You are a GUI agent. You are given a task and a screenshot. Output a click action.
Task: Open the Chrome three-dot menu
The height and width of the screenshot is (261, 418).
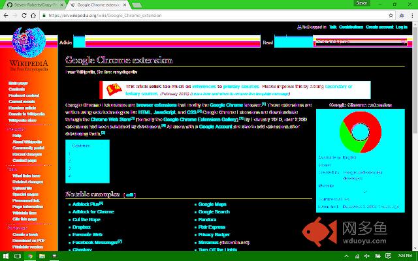click(412, 16)
